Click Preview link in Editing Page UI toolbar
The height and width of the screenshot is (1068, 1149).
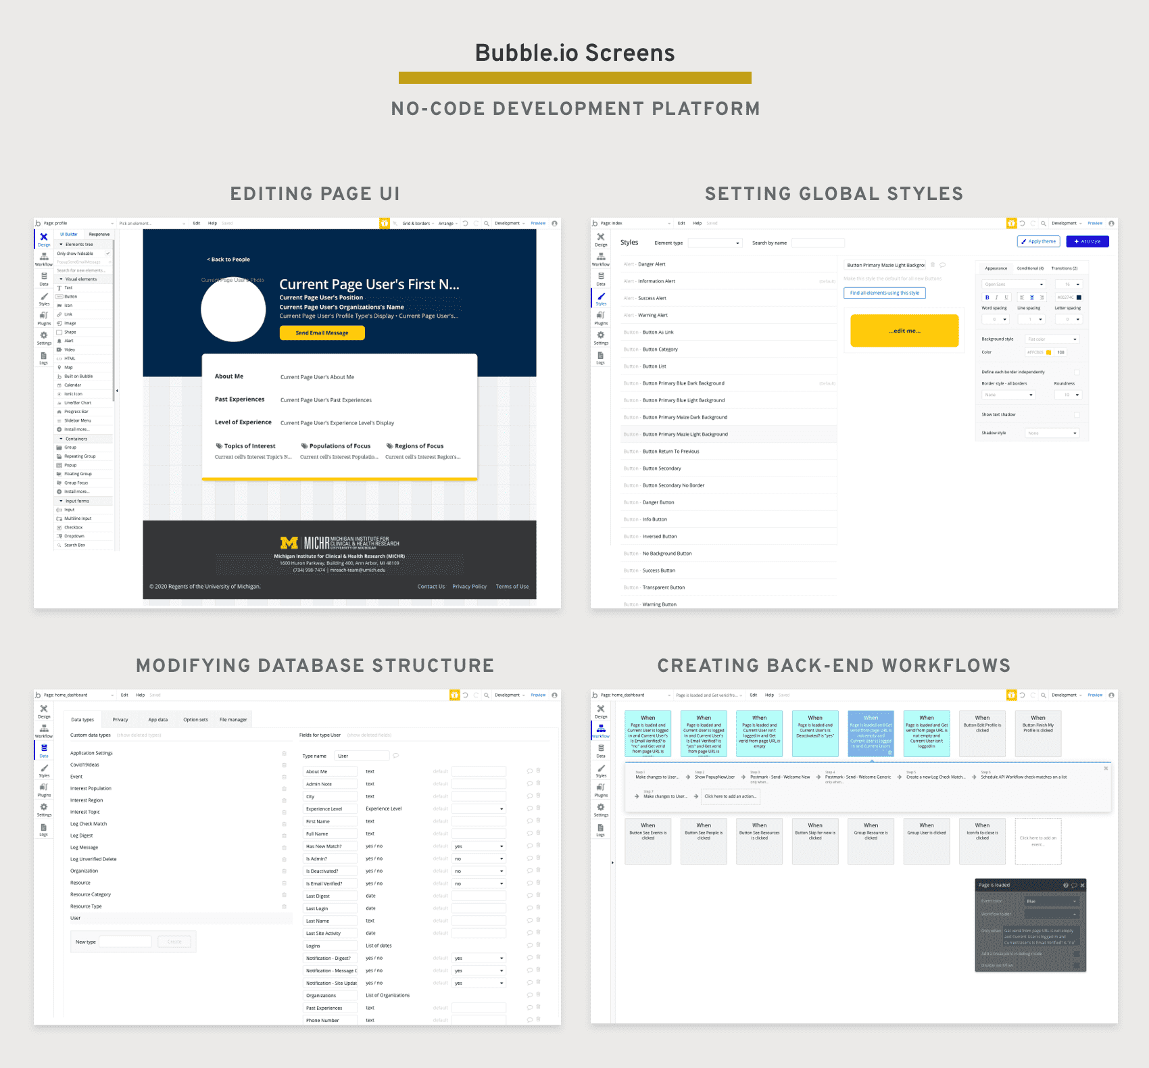538,223
